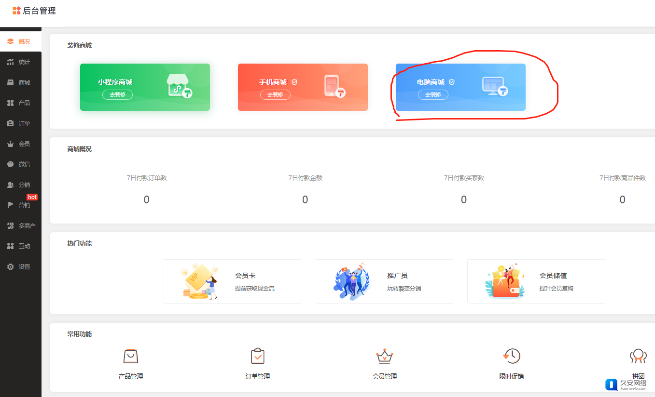Go to the 商城 menu label
Viewport: 655px width, 397px height.
[x=24, y=83]
